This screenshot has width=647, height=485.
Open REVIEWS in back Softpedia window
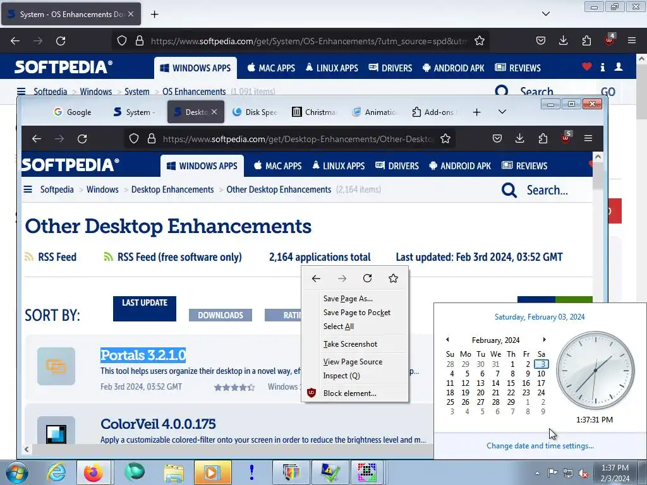[518, 68]
